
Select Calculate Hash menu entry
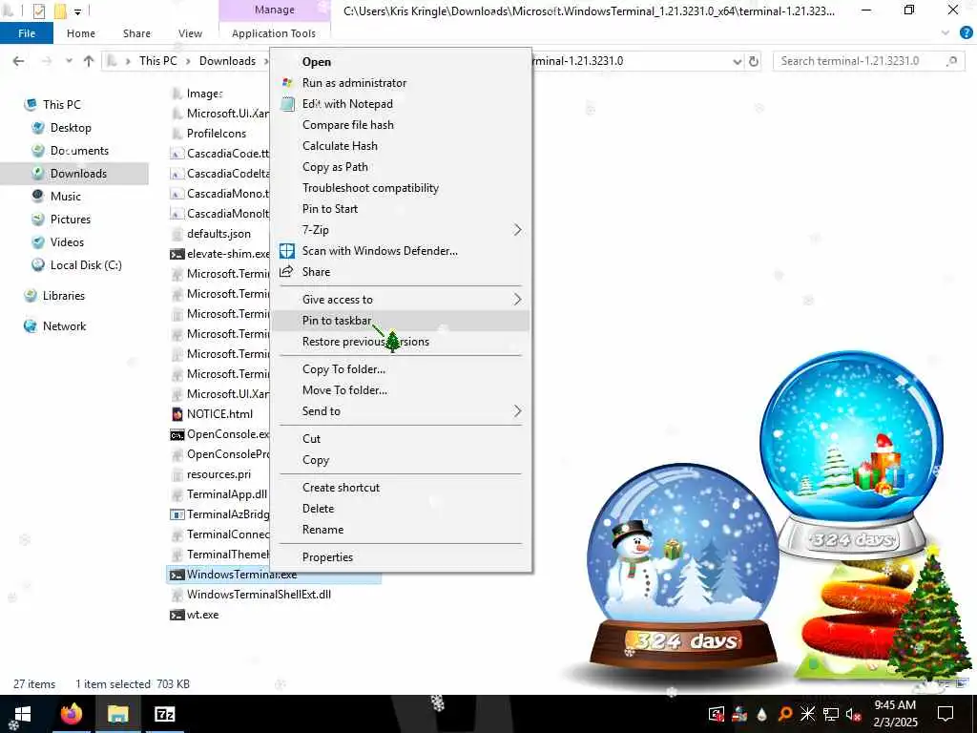point(402,146)
